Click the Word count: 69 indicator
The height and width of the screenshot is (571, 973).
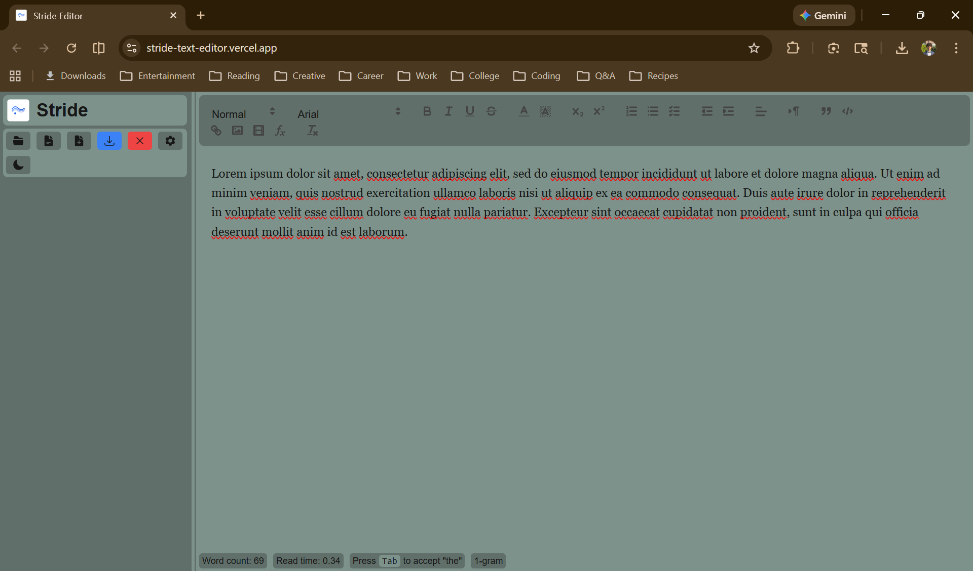[x=233, y=561]
